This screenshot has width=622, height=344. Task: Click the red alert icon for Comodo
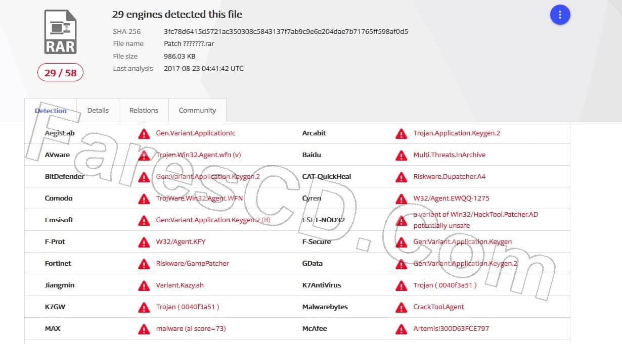(x=144, y=199)
